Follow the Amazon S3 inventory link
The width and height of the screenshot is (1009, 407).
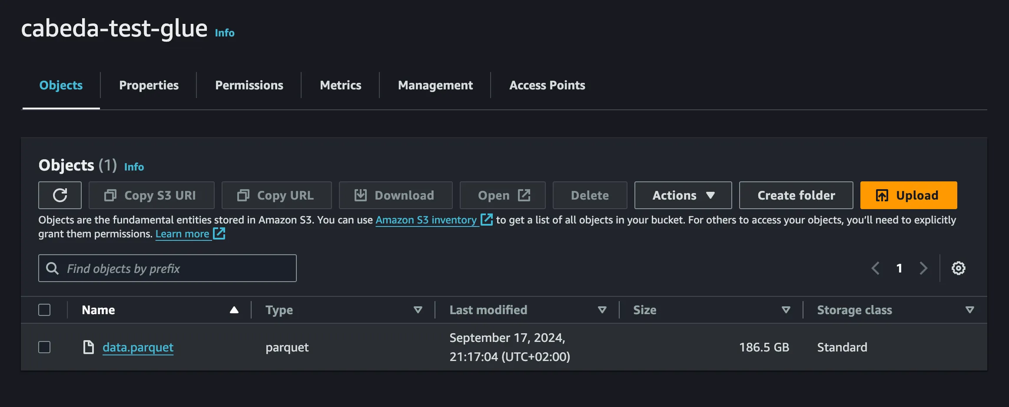point(426,220)
